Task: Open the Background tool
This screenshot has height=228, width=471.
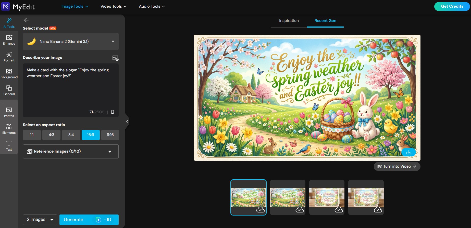Action: (x=9, y=74)
